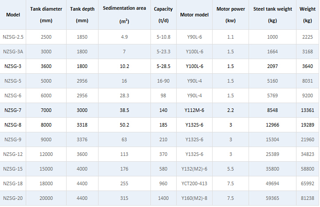
Task: Select the Y160(M2)-8 motor model cell
Action: 194,198
